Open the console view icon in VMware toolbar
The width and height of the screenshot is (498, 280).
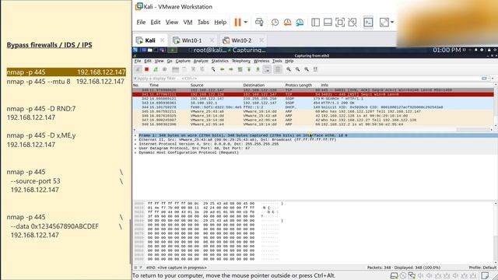tap(368, 23)
